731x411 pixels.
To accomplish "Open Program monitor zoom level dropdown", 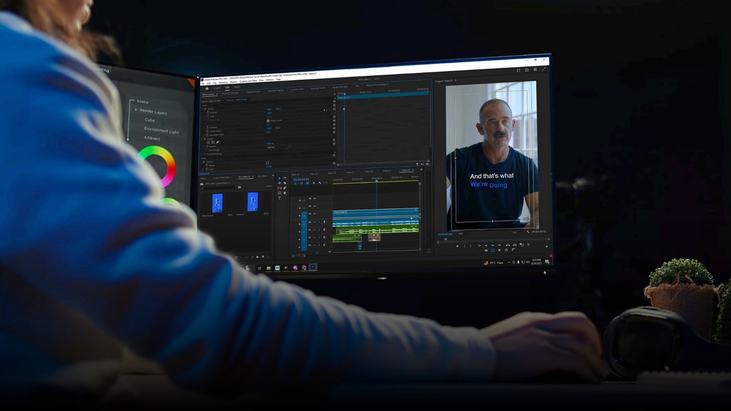I will pos(464,234).
